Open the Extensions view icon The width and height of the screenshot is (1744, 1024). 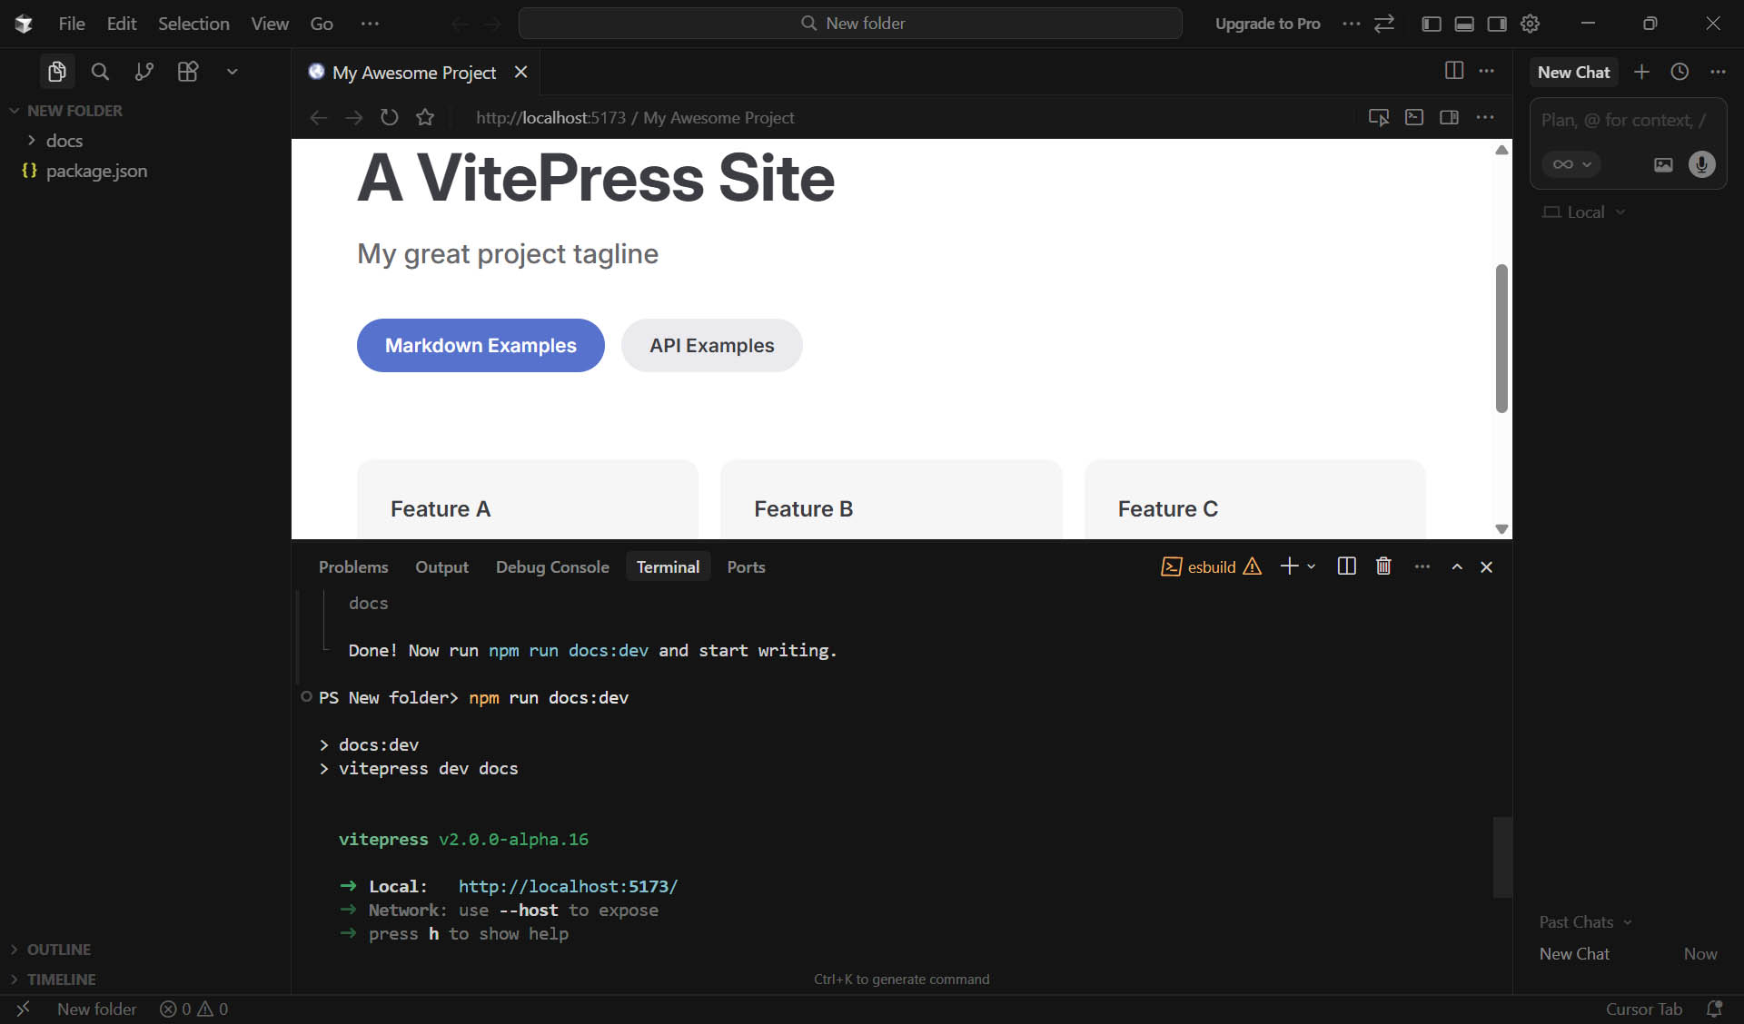(188, 72)
